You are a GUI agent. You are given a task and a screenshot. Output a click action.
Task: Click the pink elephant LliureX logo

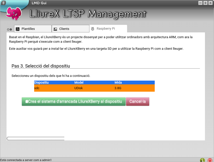pos(14,13)
